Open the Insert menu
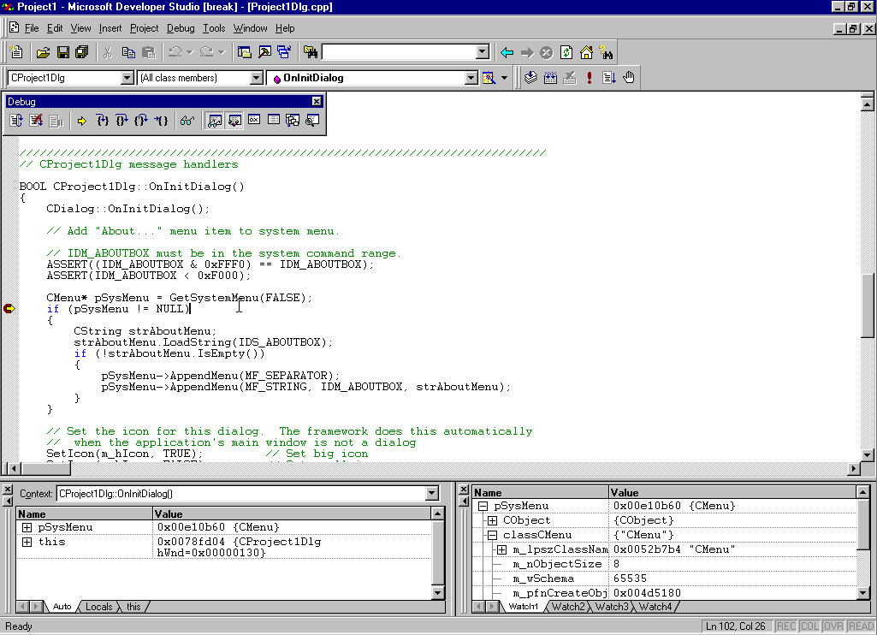This screenshot has width=877, height=635. click(110, 28)
